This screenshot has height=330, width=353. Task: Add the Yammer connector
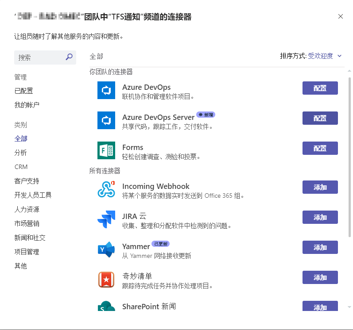[320, 247]
